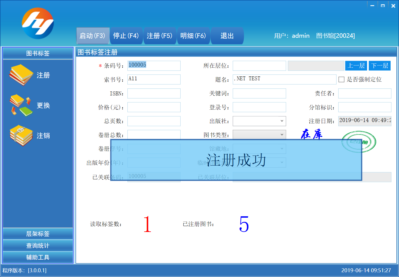Expand the 查询统计 query statistics section
The height and width of the screenshot is (277, 399).
click(38, 245)
